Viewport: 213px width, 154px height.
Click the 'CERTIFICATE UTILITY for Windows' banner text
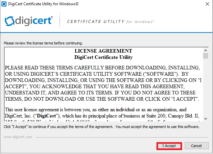(110, 22)
